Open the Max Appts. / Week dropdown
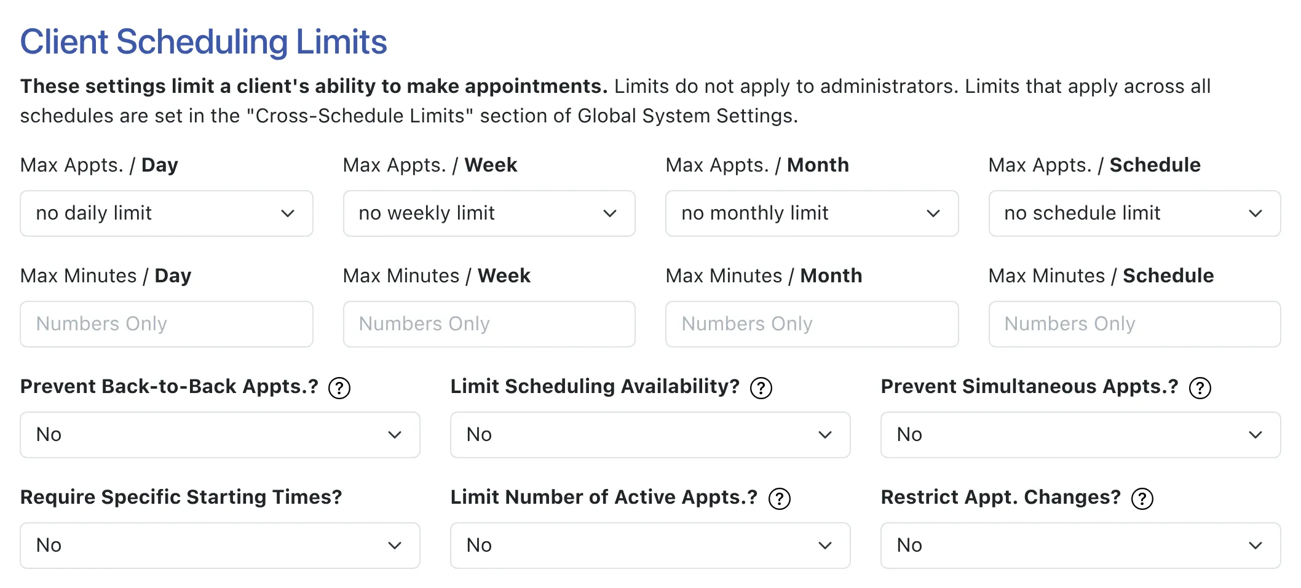The image size is (1301, 588). point(489,213)
